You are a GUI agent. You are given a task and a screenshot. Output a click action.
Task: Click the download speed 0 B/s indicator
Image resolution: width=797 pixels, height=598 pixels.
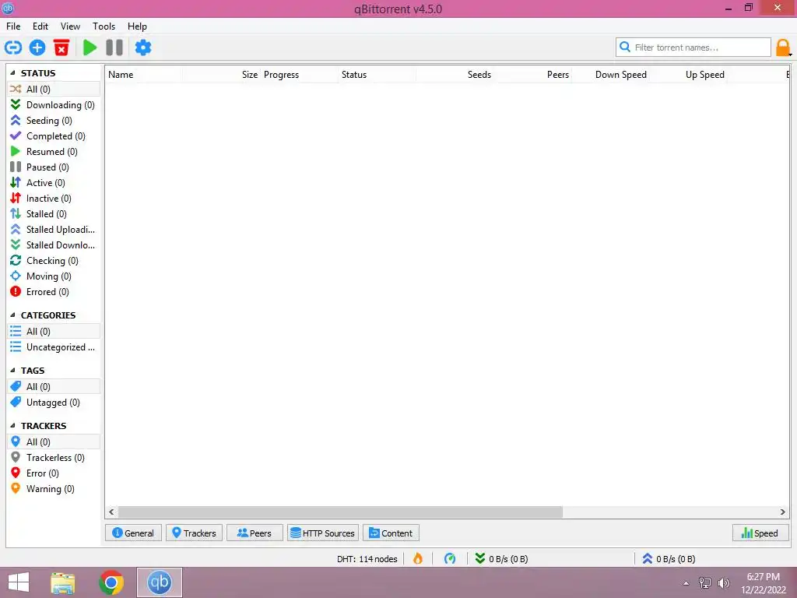point(502,559)
